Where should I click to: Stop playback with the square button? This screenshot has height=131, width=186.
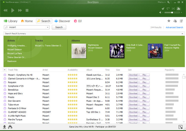(27, 10)
